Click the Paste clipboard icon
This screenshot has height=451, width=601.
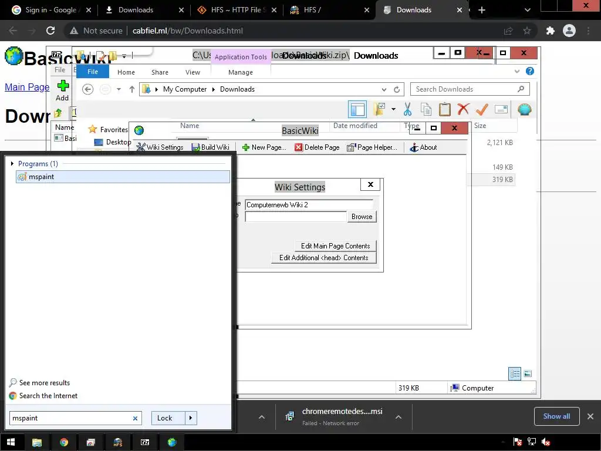point(445,110)
